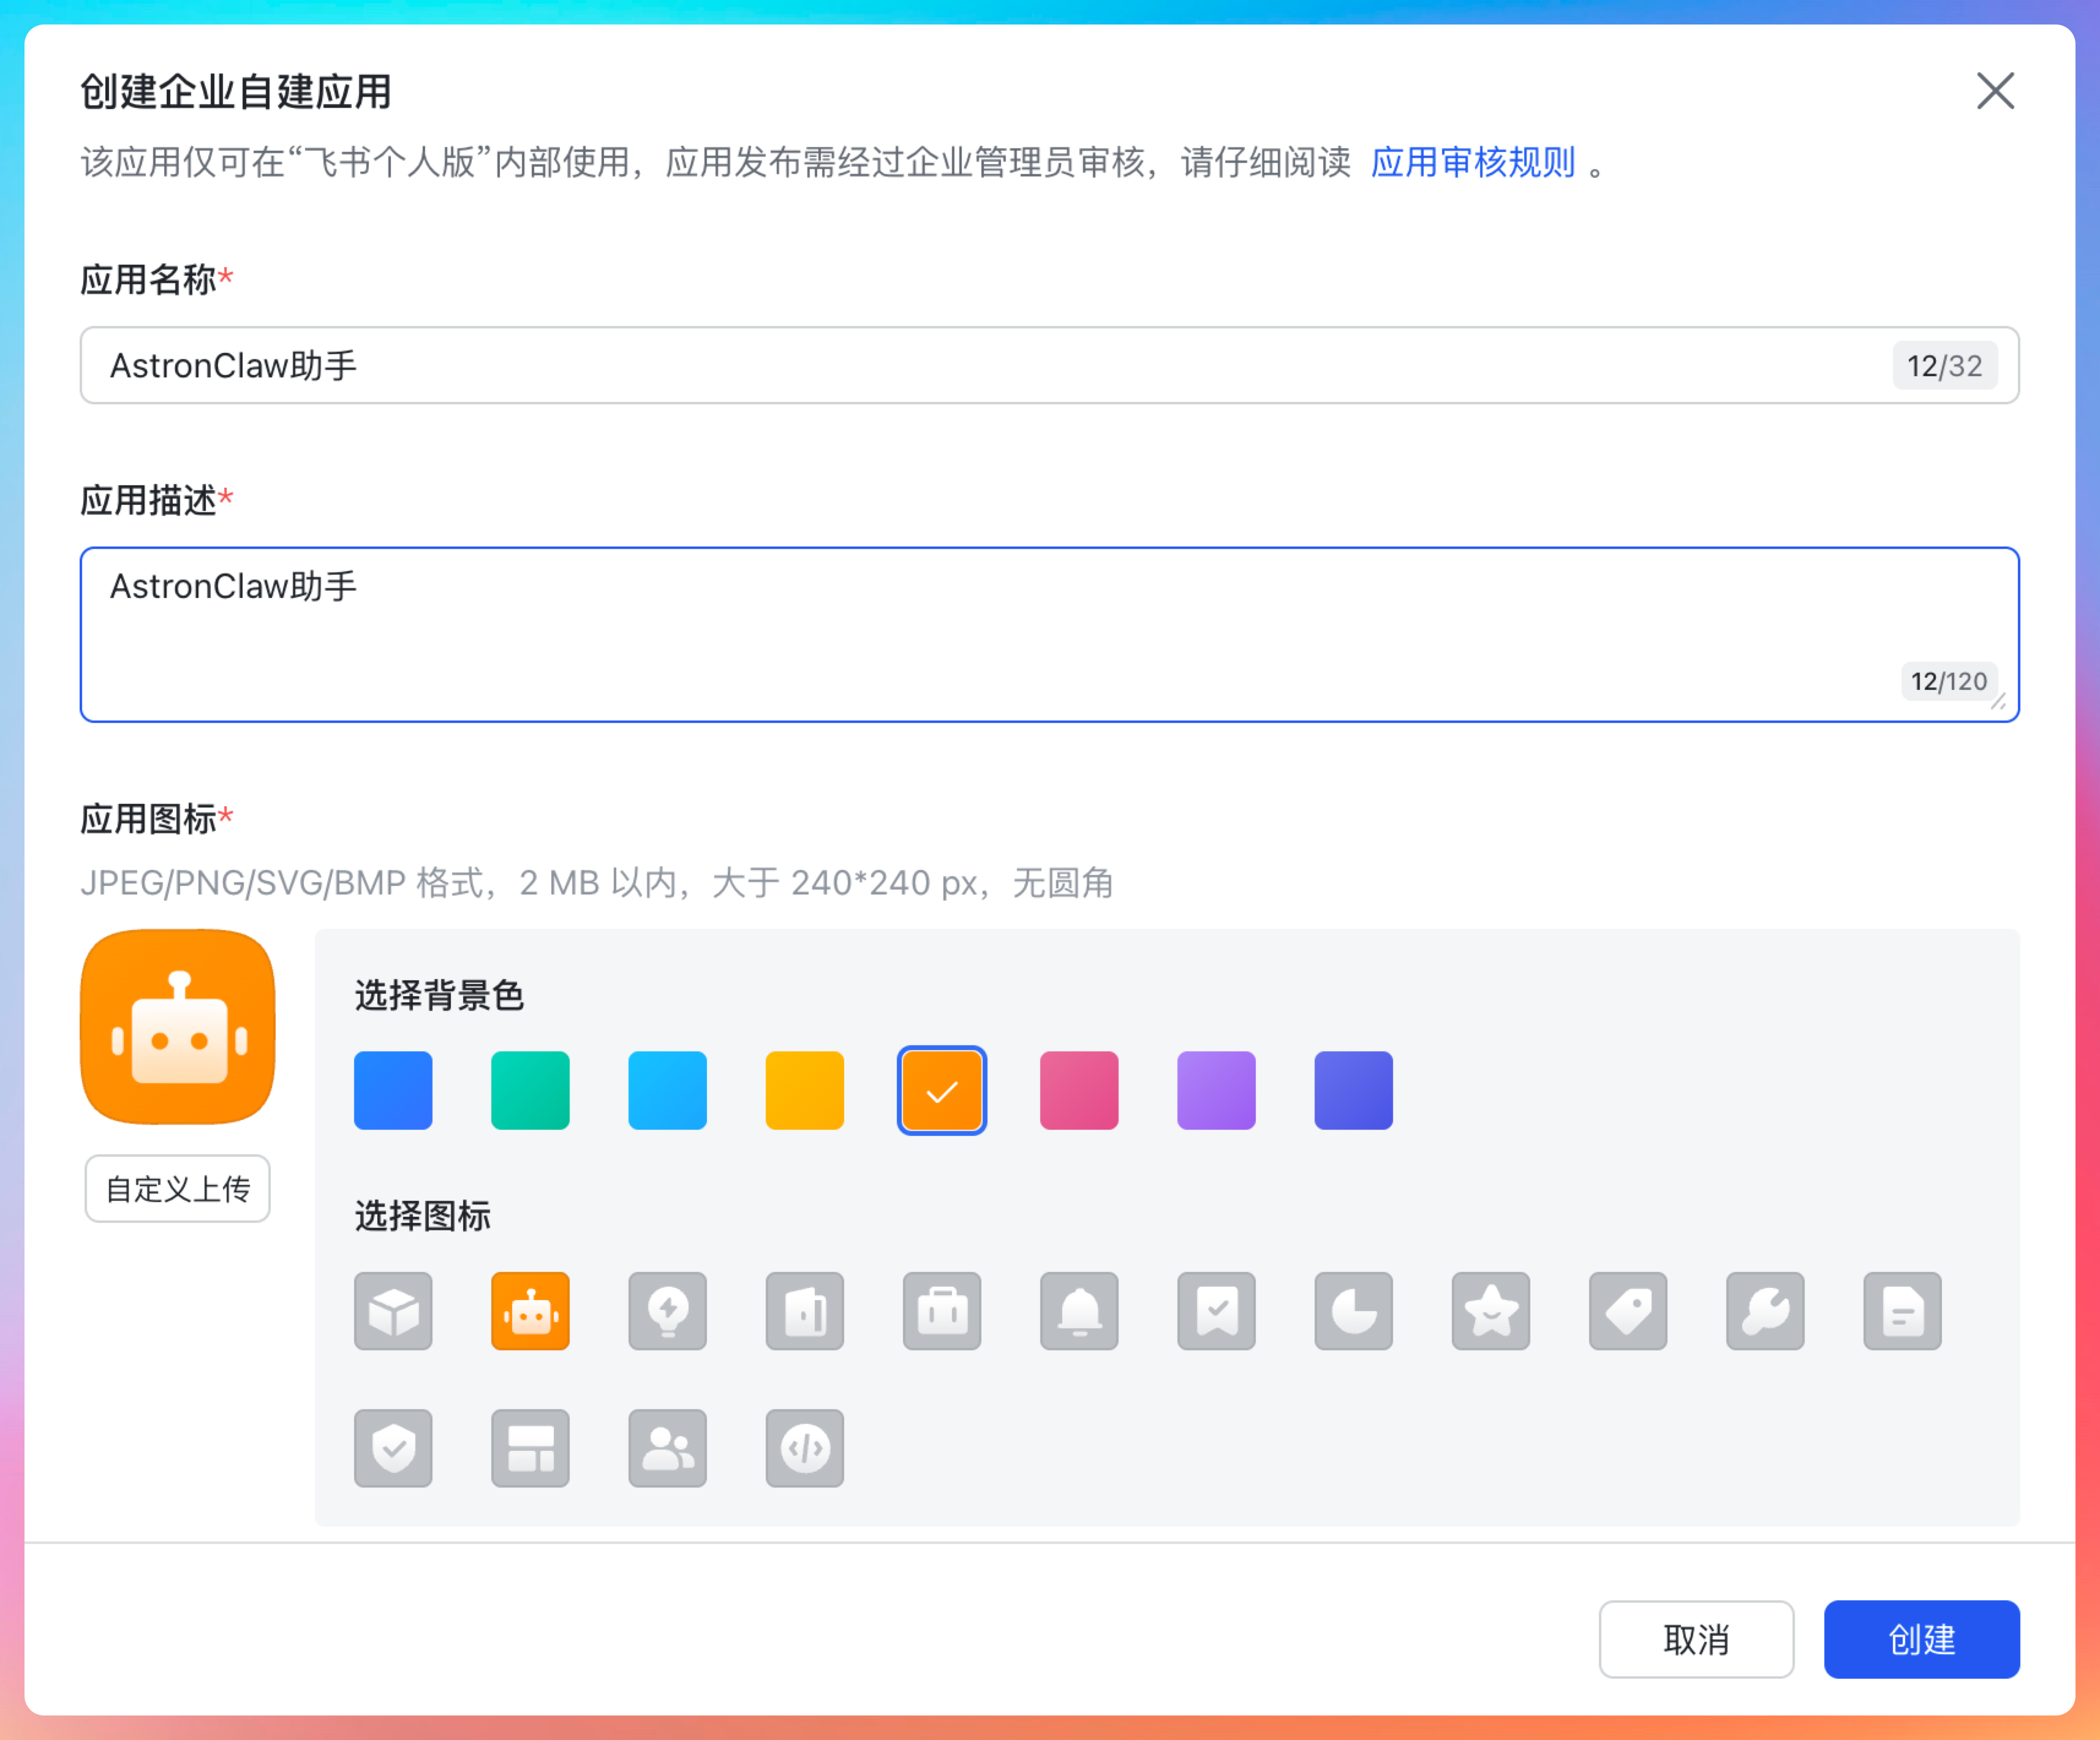The image size is (2100, 1740).
Task: Click the 自定义上传 upload button
Action: (x=177, y=1188)
